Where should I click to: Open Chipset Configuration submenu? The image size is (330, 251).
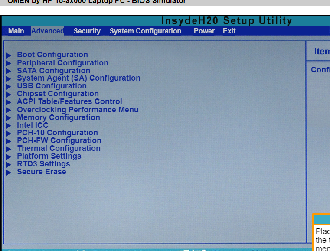(58, 94)
